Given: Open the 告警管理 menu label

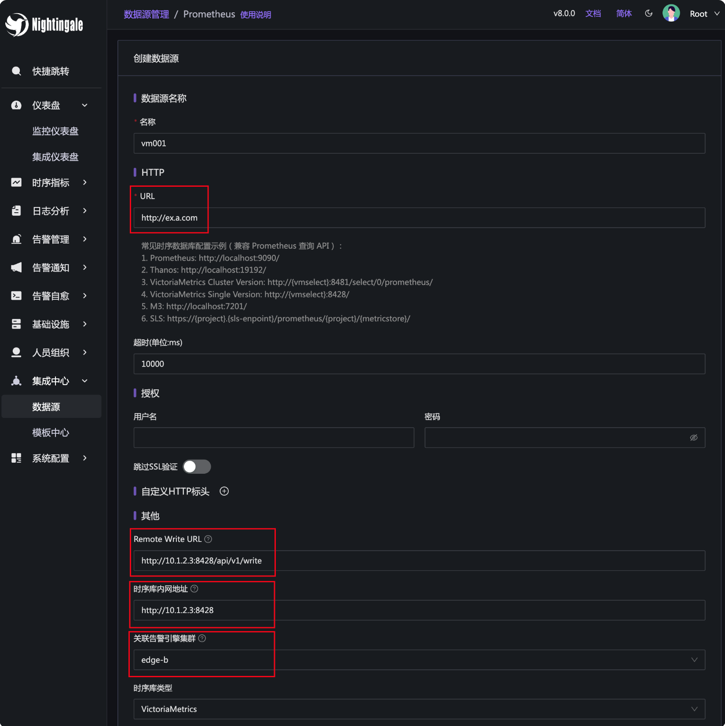Looking at the screenshot, I should tap(51, 240).
